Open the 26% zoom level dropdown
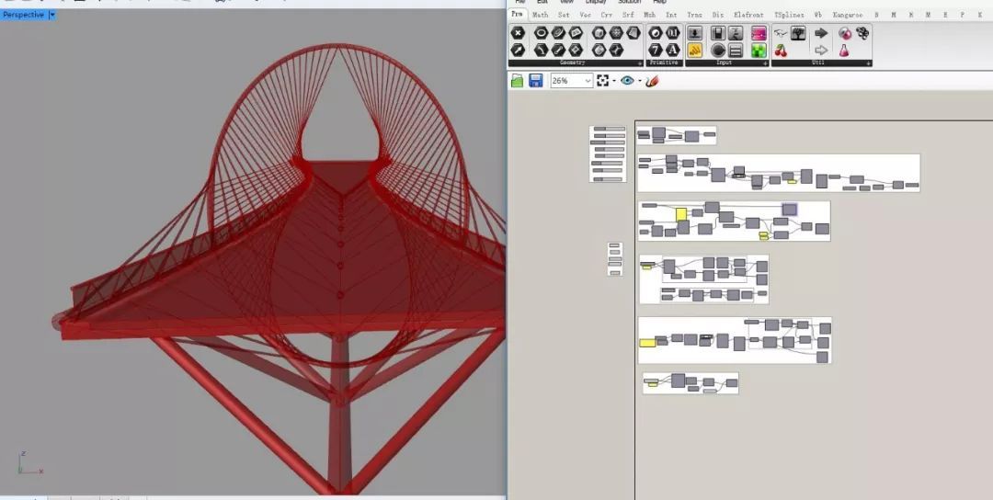 click(588, 80)
